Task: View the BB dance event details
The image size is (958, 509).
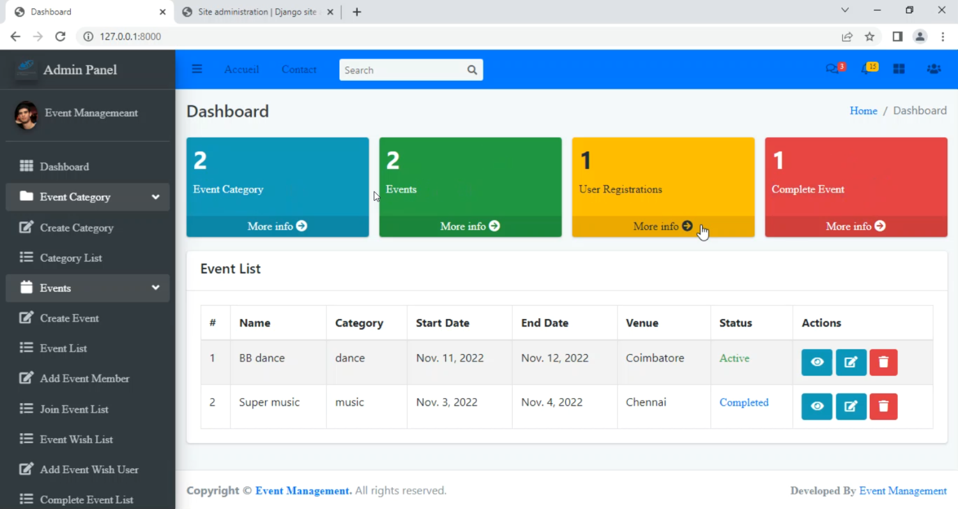Action: (817, 362)
